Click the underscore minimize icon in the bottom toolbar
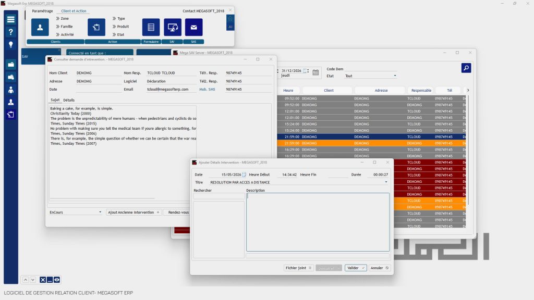 coord(50,280)
